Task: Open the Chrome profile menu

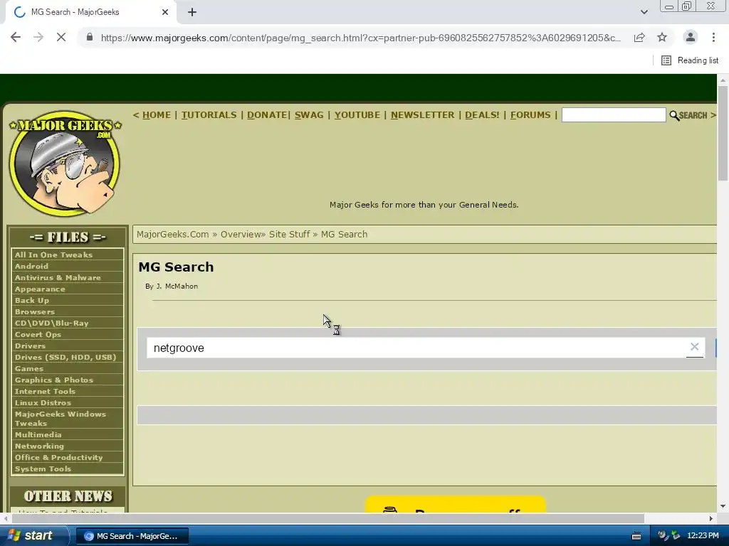Action: point(691,38)
